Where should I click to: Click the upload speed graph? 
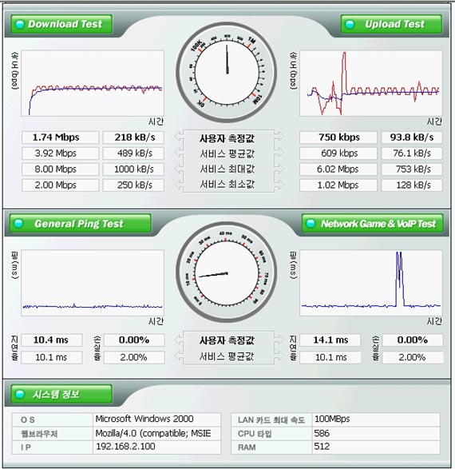[x=370, y=83]
